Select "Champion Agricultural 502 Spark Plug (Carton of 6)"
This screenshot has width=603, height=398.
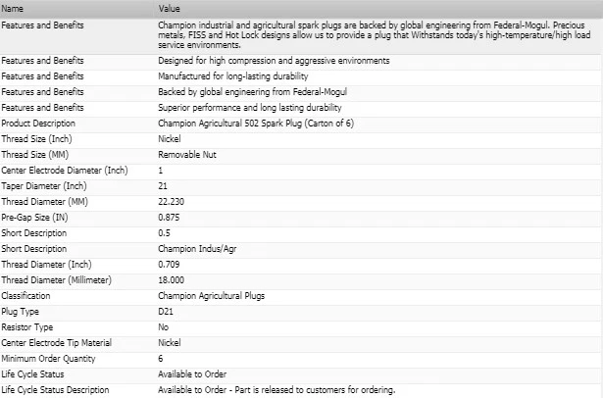[256, 124]
